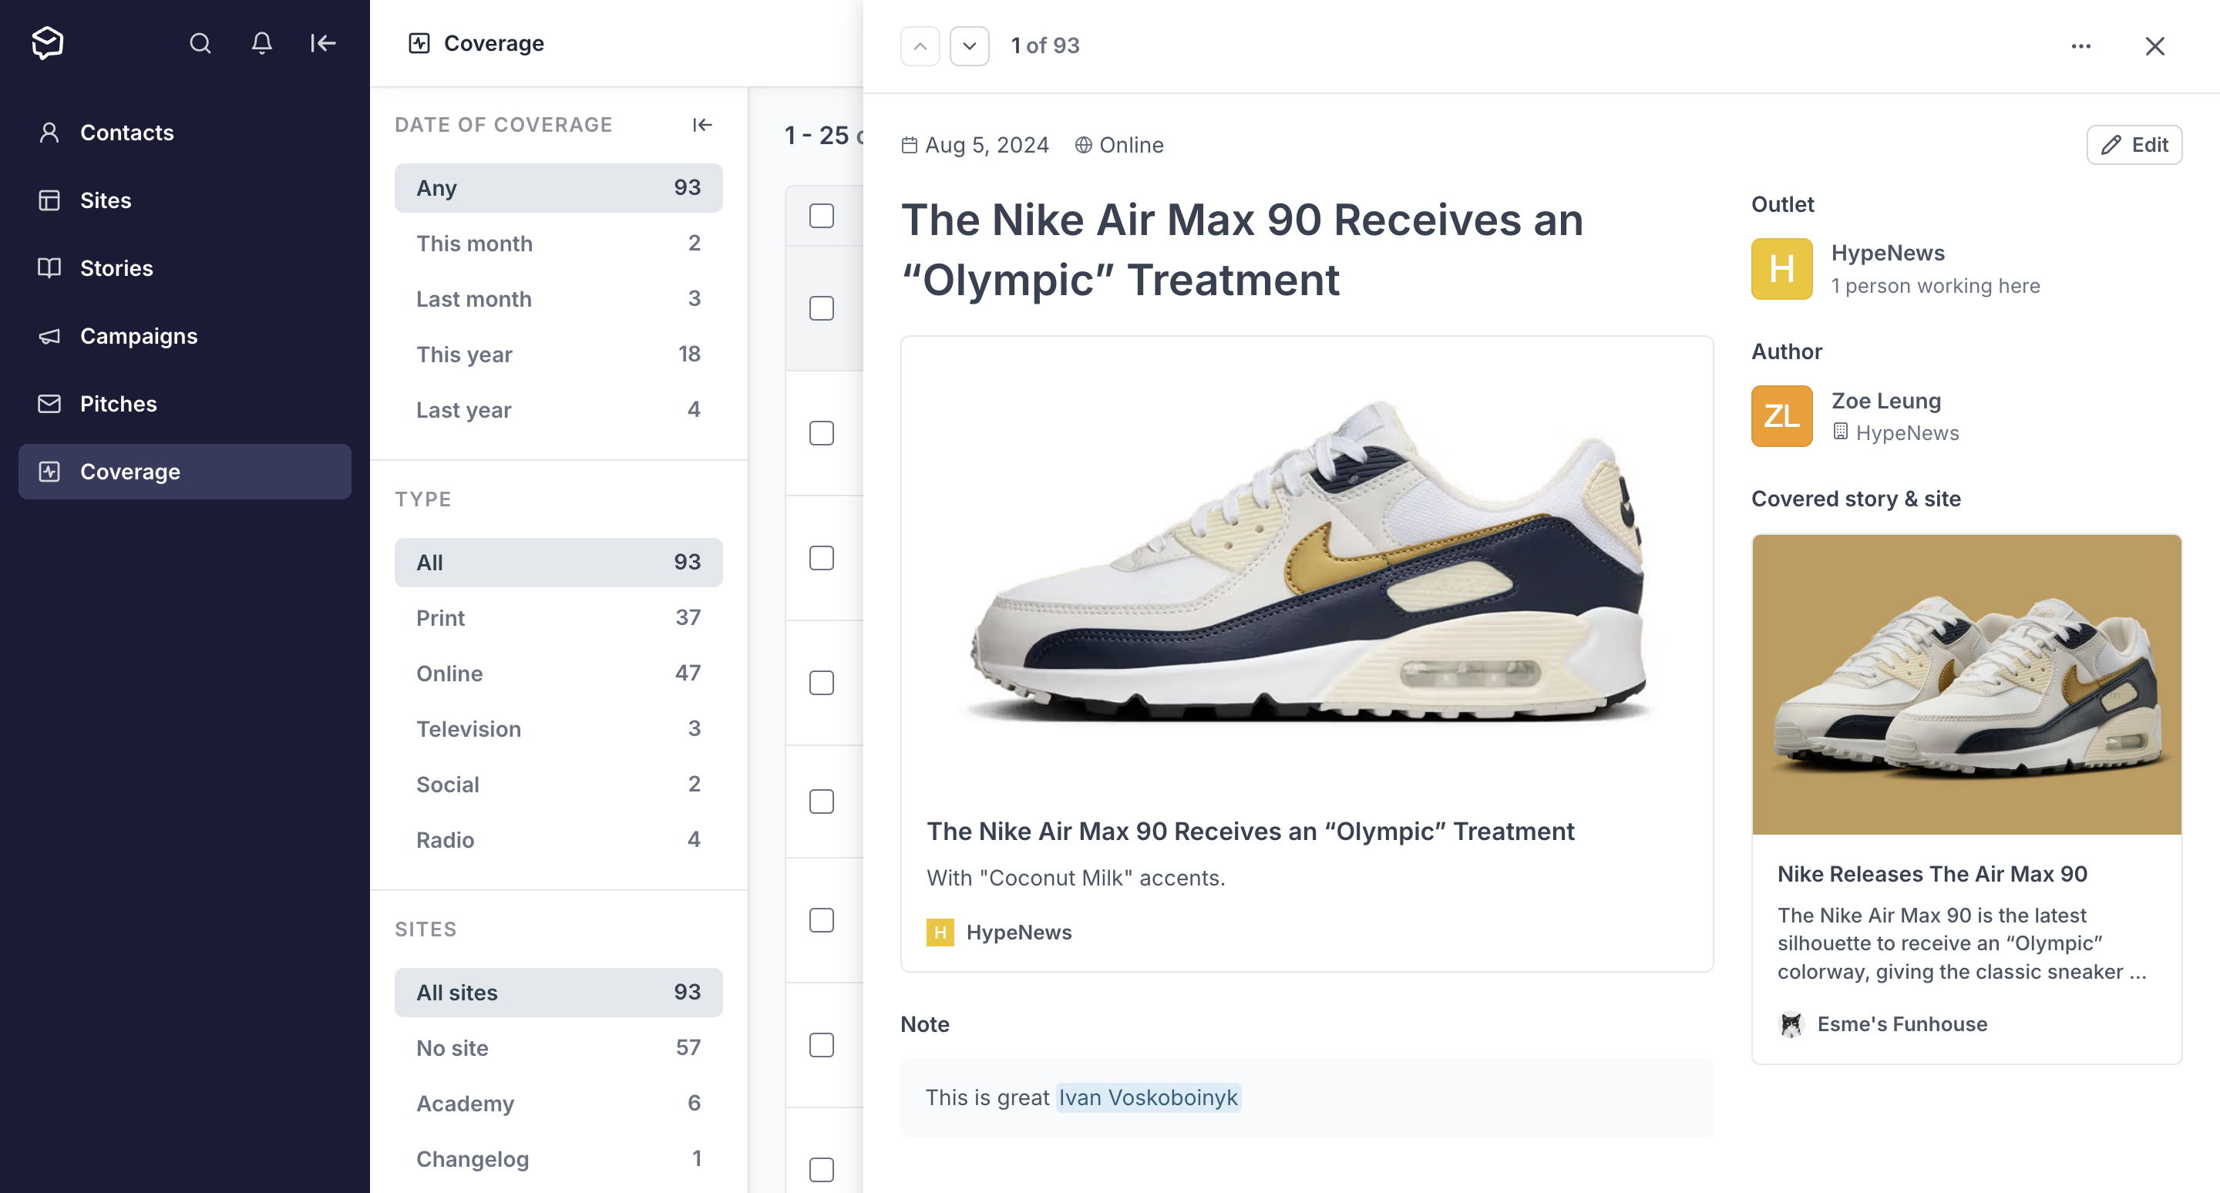
Task: Open Coverage section
Action: 184,472
